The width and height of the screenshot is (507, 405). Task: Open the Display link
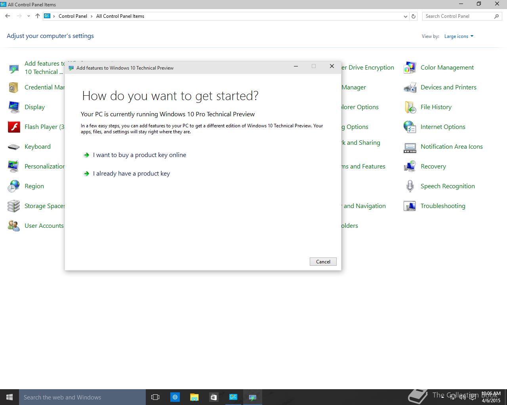coord(34,107)
